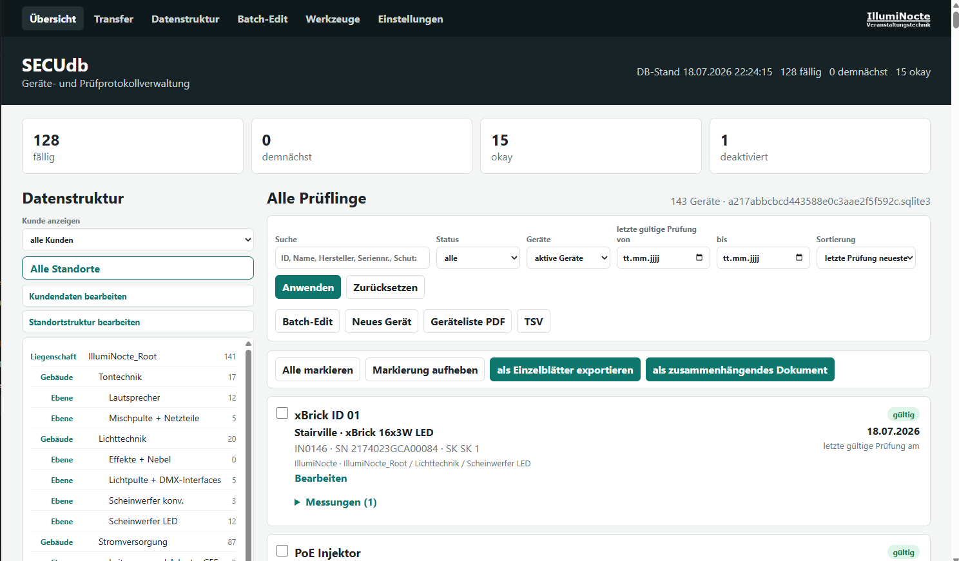This screenshot has height=561, width=959.
Task: Open the 'Kunde anzeigen' dropdown
Action: tap(138, 240)
